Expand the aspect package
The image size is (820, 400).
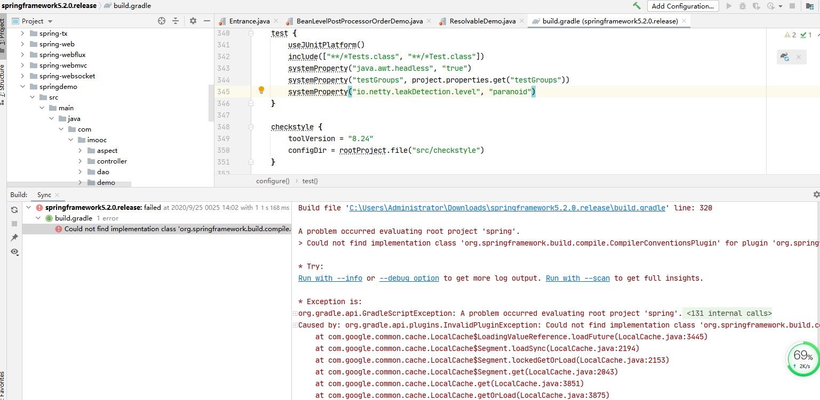80,150
